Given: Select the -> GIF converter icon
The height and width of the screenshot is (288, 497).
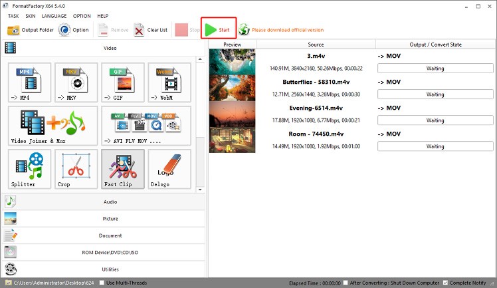Looking at the screenshot, I should (123, 82).
